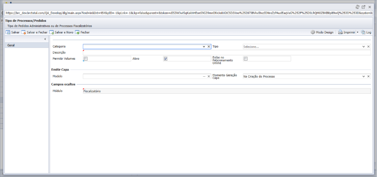
Task: Click the Salvar e Fechar icon
Action: click(24, 32)
